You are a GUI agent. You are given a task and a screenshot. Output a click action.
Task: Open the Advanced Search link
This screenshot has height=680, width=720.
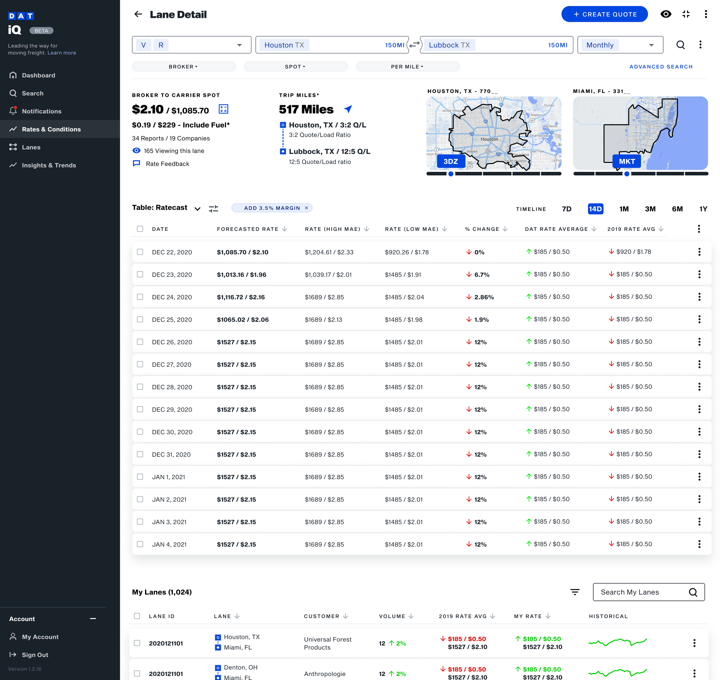coord(661,67)
